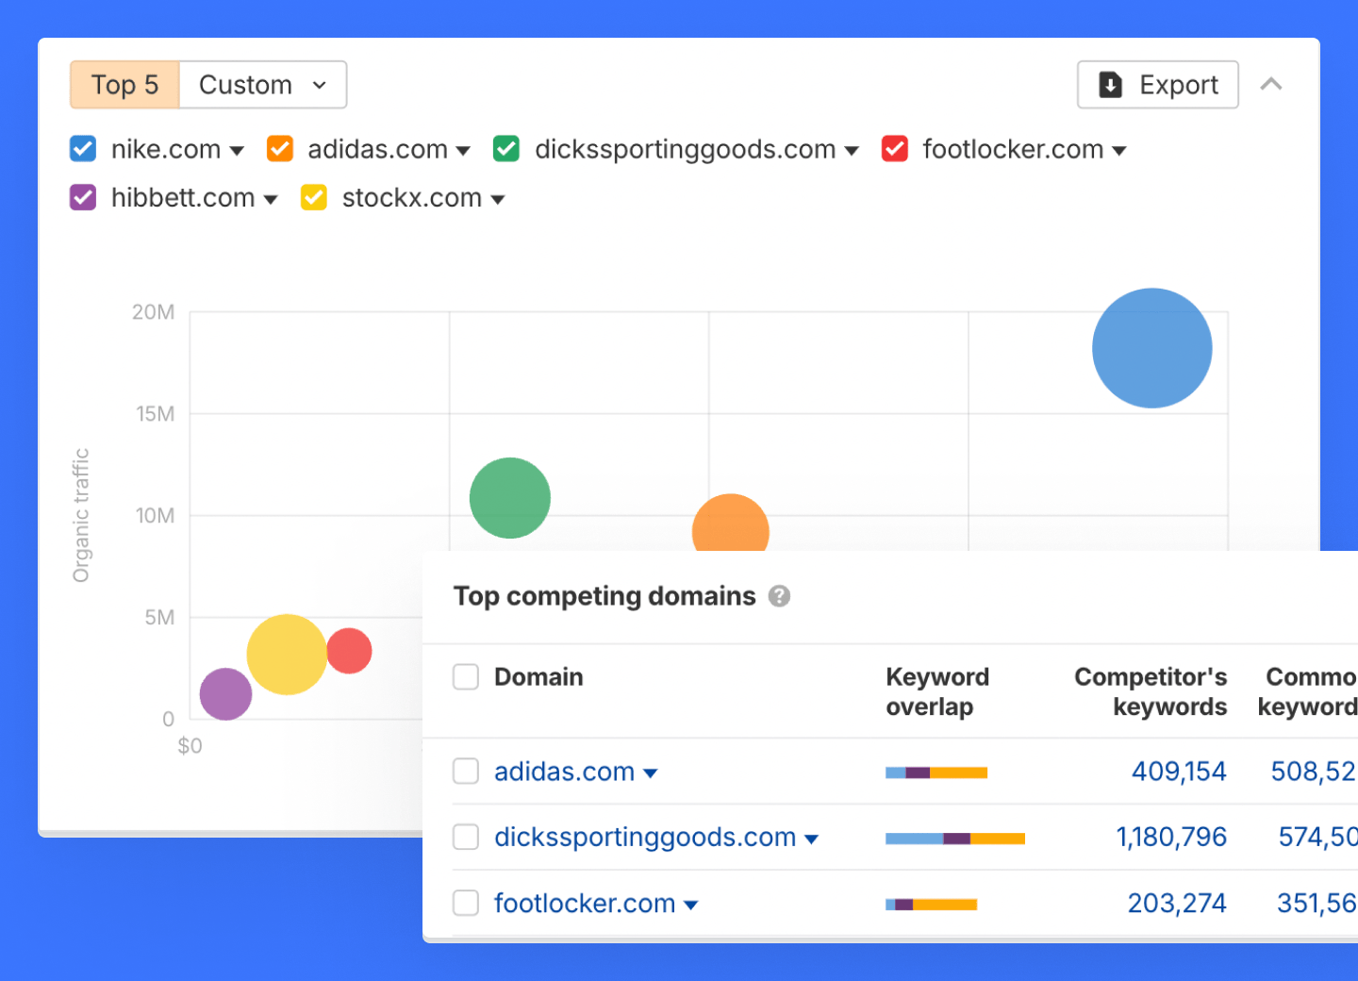The image size is (1358, 981).
Task: Switch to the Top 5 tab
Action: 124,84
